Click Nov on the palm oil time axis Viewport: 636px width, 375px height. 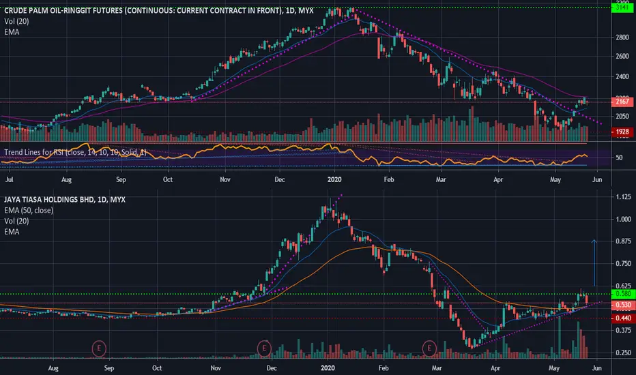tap(225, 179)
